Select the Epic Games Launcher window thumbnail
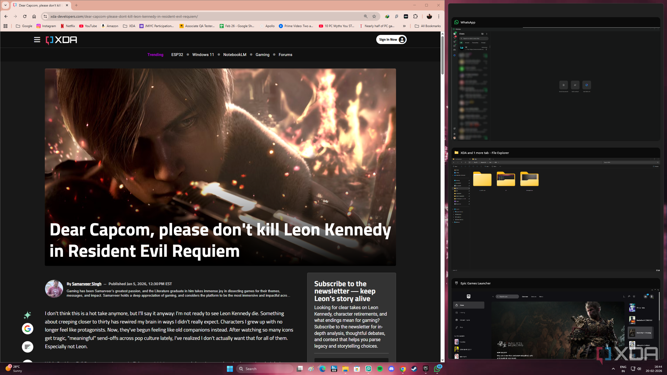667x375 pixels. 556,319
